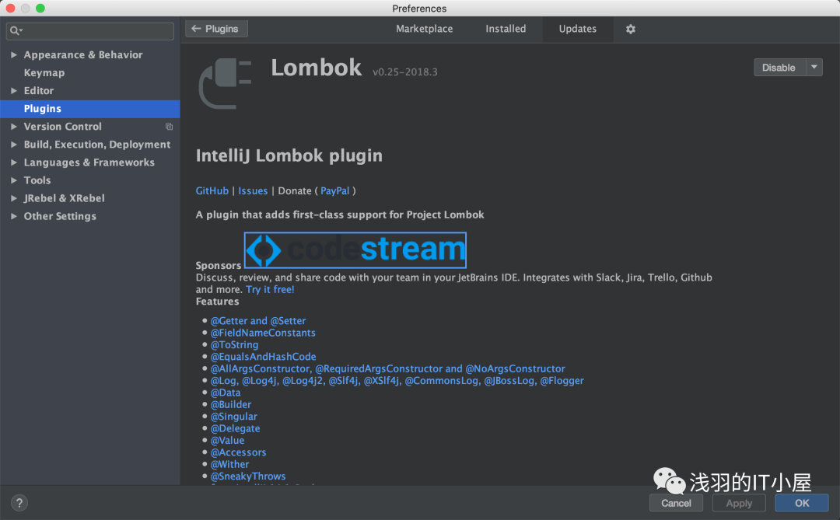Open the Disable button dropdown arrow
The image size is (840, 520).
click(x=814, y=68)
